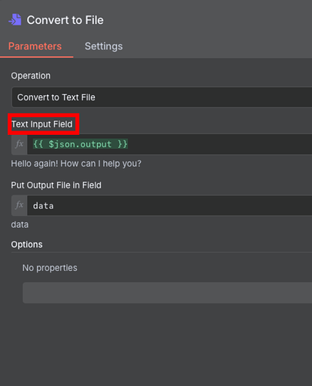The image size is (312, 386).
Task: Click the Text Input Field label
Action: click(x=42, y=124)
